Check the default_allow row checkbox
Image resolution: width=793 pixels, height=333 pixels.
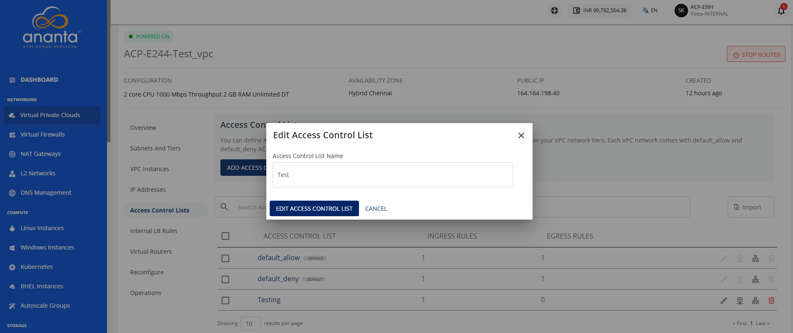[225, 258]
